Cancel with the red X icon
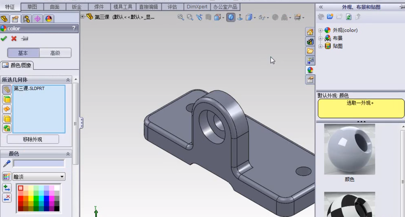 tap(14, 38)
